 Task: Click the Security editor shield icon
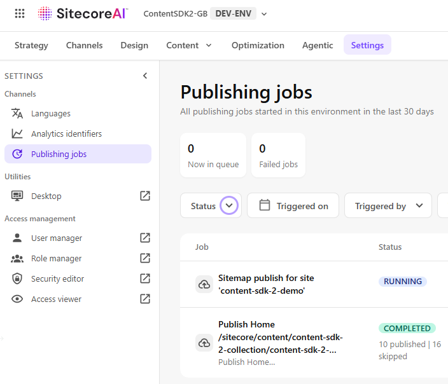coord(17,278)
